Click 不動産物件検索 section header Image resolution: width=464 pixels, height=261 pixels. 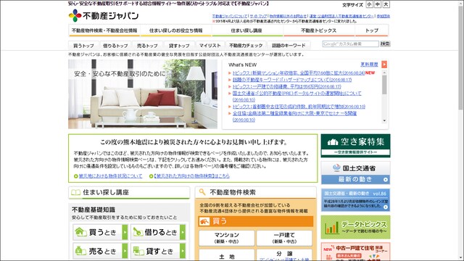256,192
